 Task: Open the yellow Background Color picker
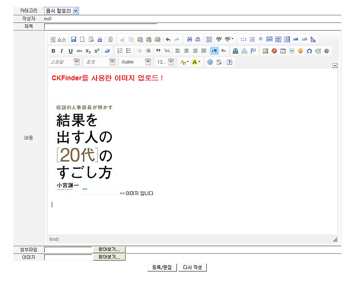point(196,62)
